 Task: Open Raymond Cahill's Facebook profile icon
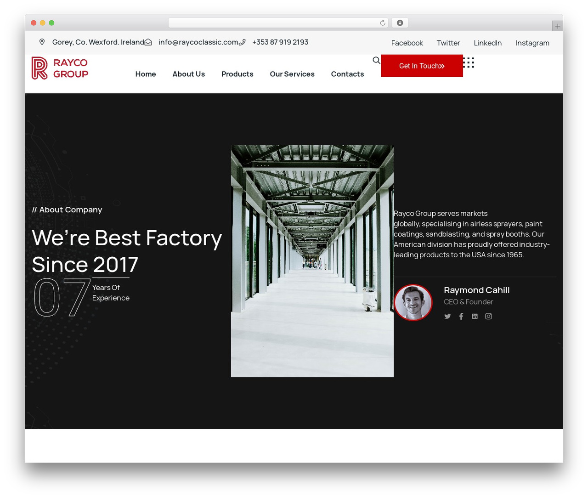461,316
